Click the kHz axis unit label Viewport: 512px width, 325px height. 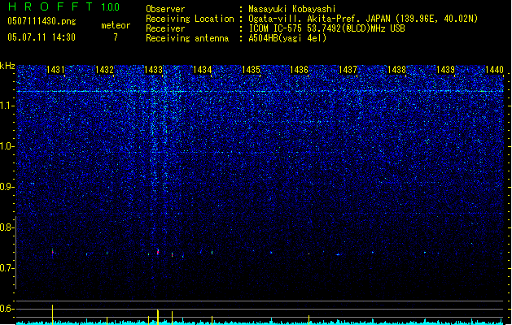click(x=7, y=66)
